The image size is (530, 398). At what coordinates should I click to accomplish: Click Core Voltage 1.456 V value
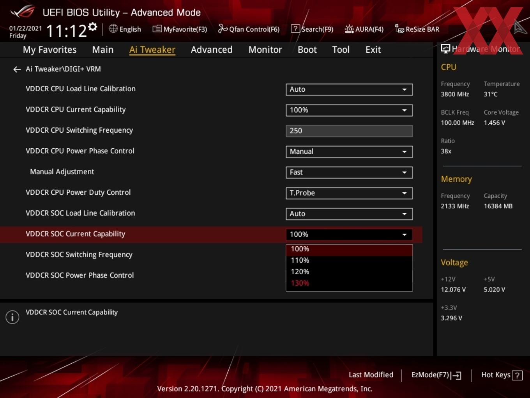click(x=494, y=123)
